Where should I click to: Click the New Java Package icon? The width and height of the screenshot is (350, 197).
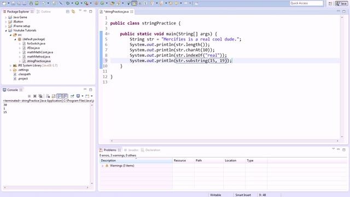point(96,3)
